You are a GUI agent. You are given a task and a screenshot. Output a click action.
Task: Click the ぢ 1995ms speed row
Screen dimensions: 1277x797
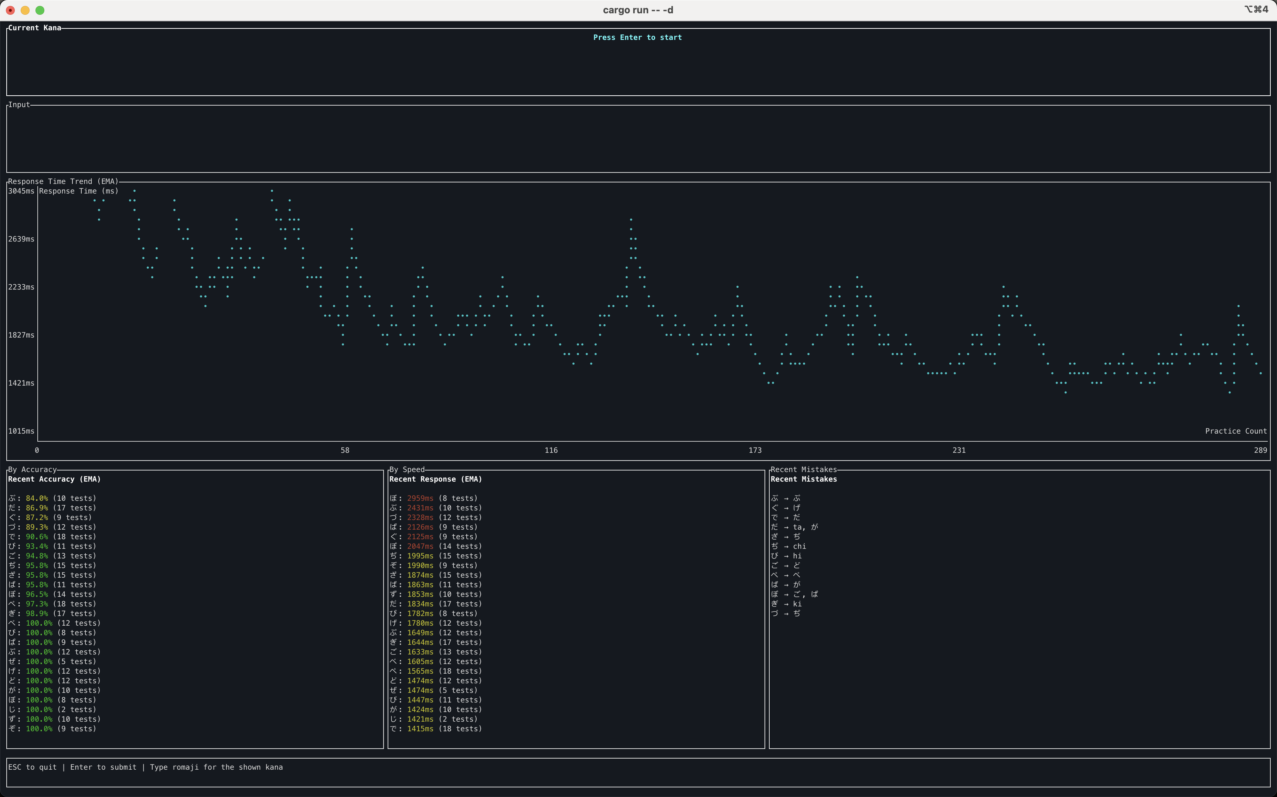[x=436, y=555]
